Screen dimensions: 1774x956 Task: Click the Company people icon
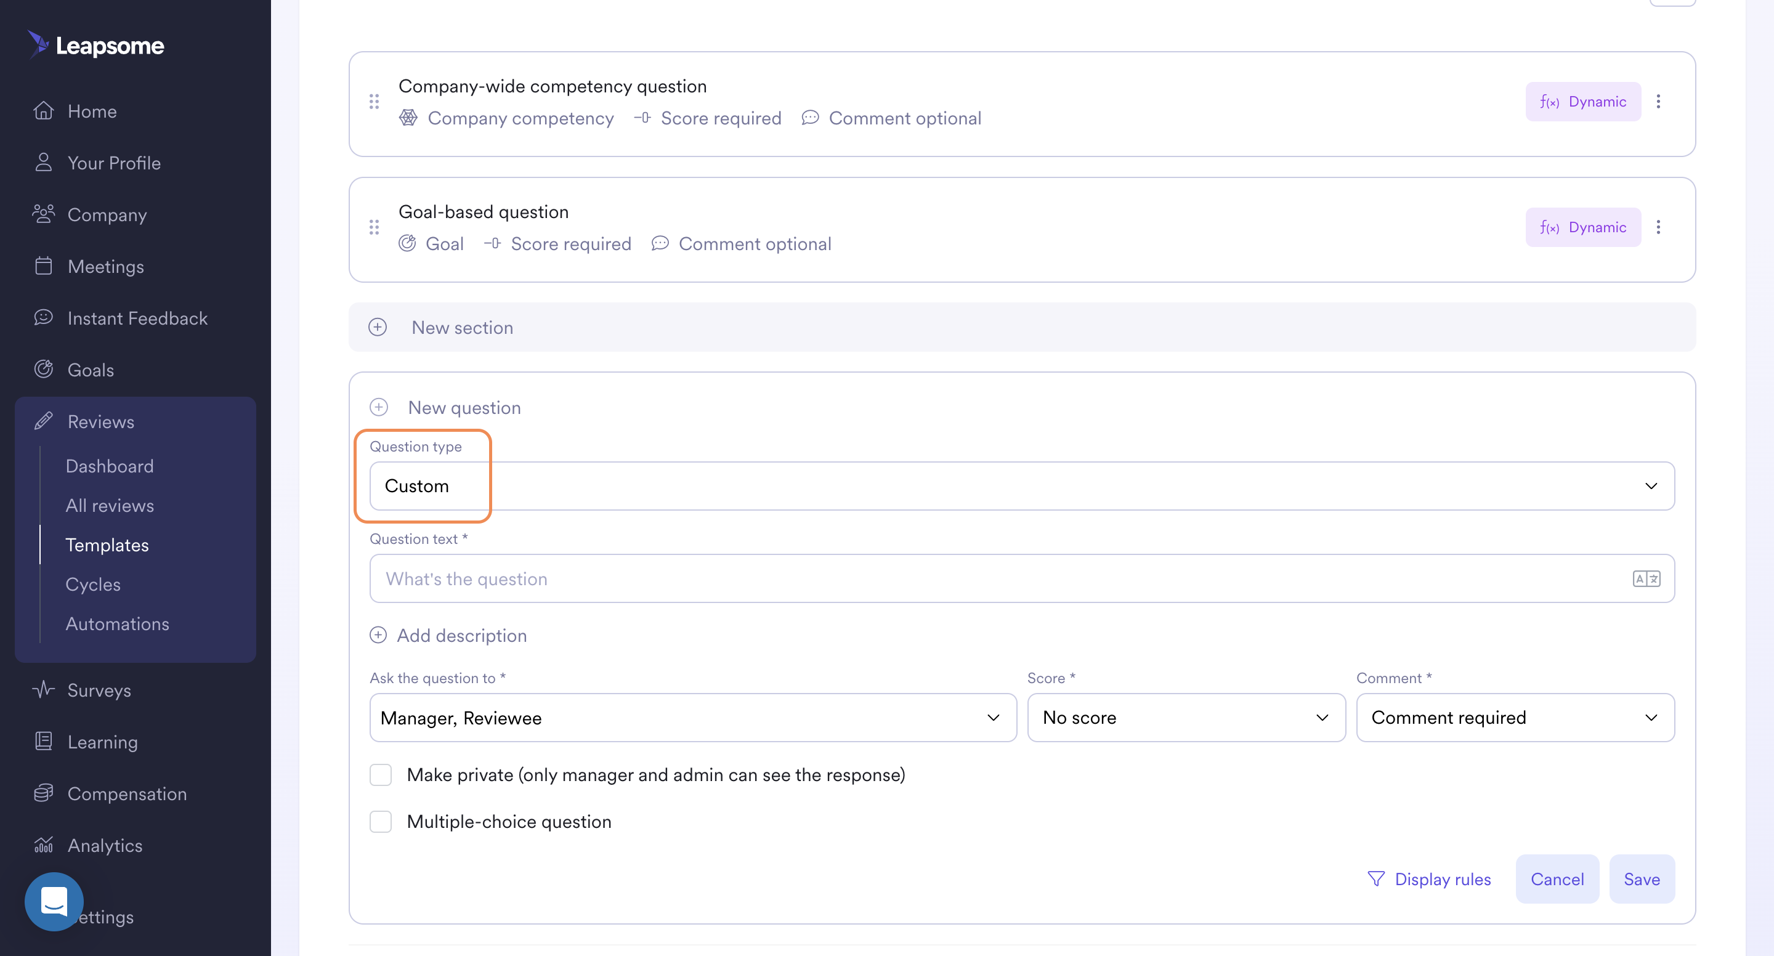pyautogui.click(x=43, y=214)
